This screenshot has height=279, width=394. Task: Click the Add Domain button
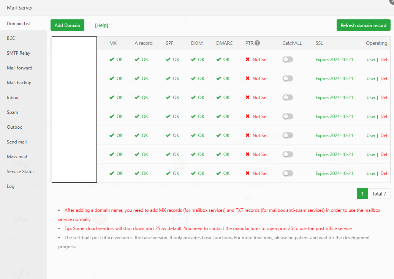tap(67, 25)
